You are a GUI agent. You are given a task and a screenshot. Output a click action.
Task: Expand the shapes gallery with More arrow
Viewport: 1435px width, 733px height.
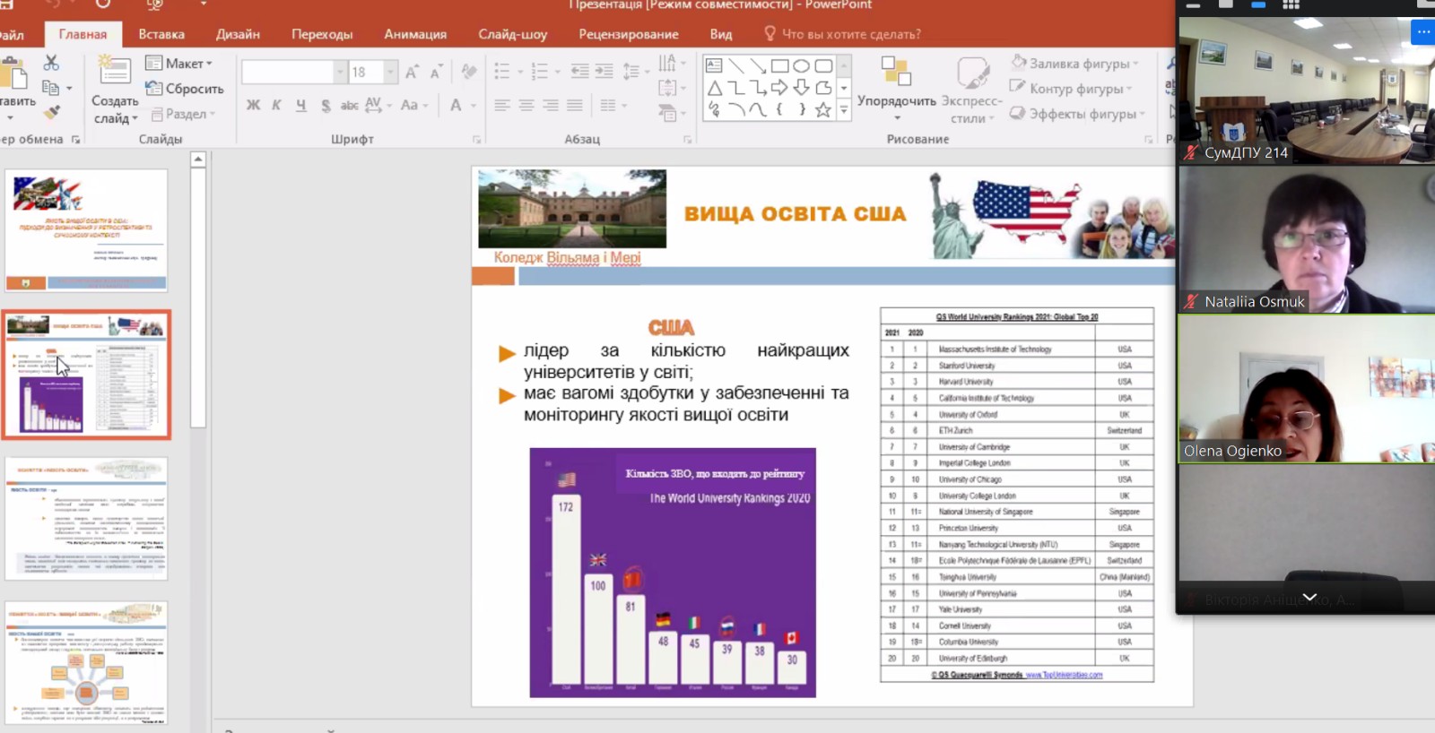844,110
